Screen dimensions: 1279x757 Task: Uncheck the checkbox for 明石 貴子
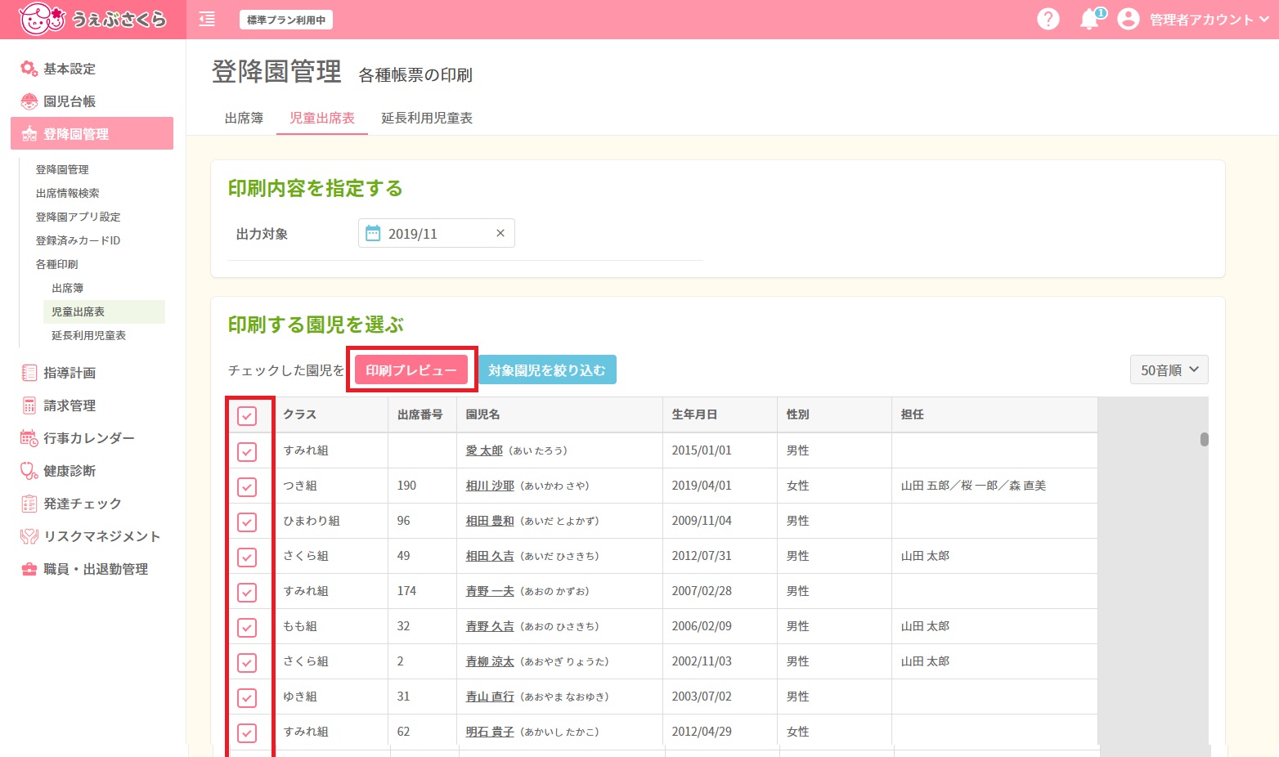pos(247,732)
